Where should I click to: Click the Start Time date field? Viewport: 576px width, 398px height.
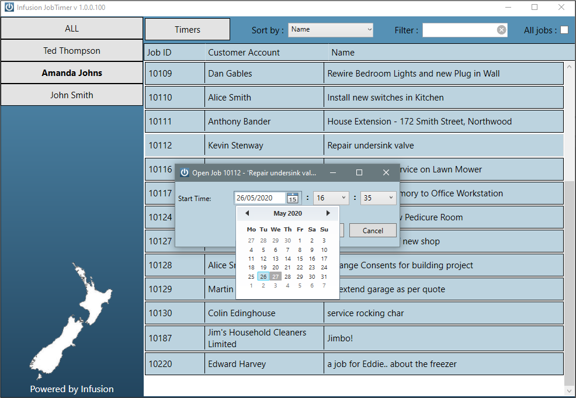(x=260, y=198)
